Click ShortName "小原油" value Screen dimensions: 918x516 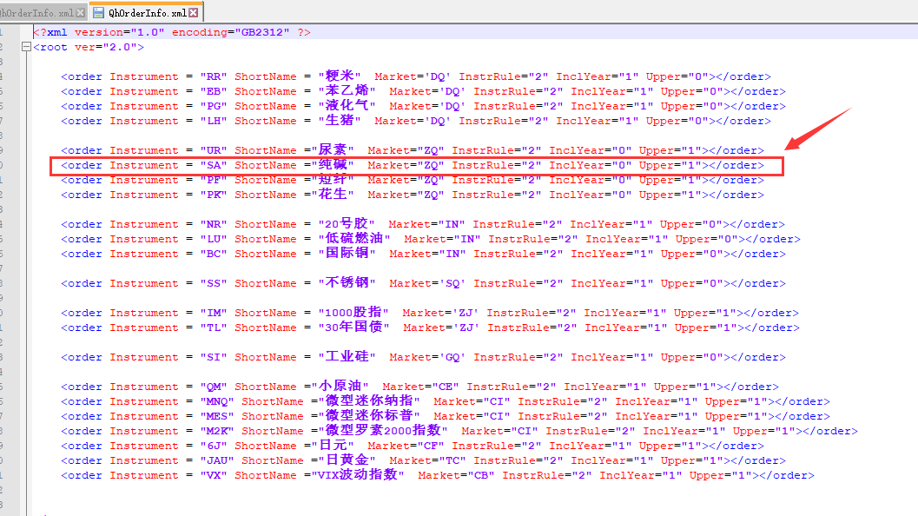[340, 386]
